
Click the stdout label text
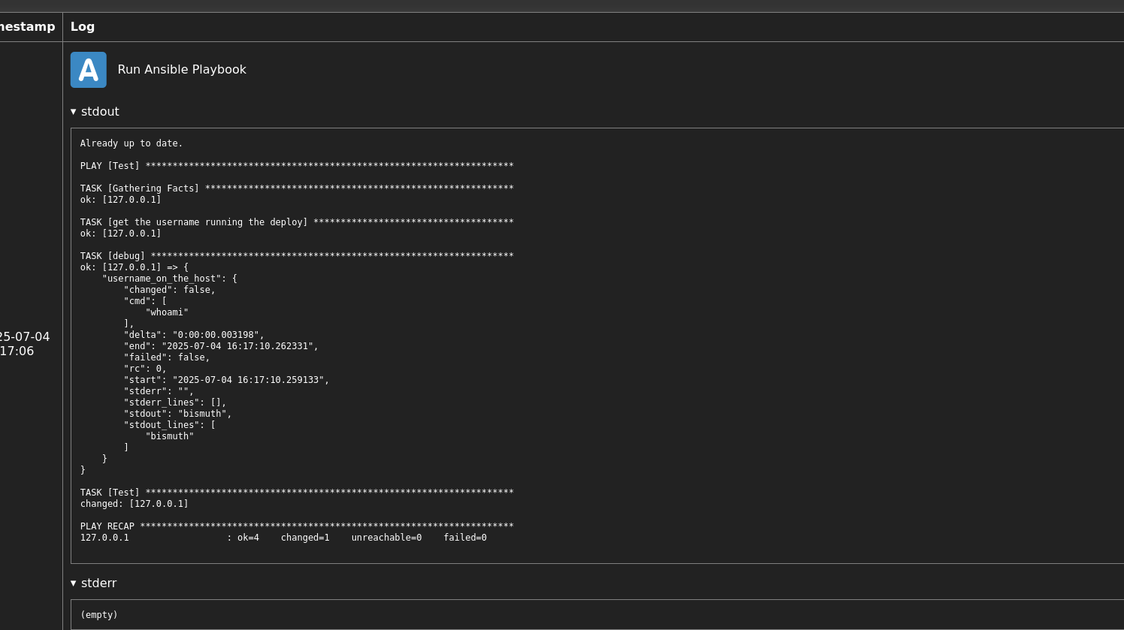point(101,111)
